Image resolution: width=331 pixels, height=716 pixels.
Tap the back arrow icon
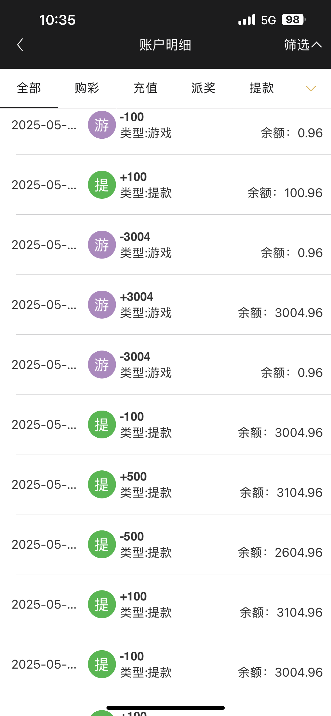[x=20, y=45]
